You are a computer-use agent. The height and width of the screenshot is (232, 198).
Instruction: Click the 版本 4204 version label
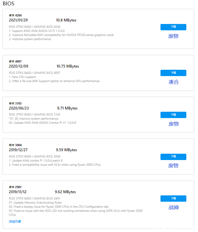click(x=15, y=15)
